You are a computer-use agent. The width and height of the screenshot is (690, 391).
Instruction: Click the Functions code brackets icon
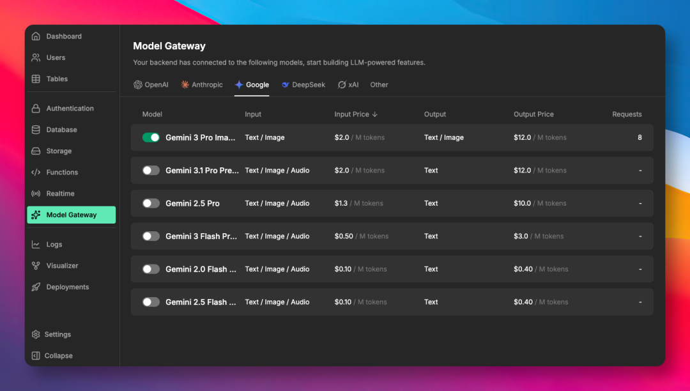36,172
